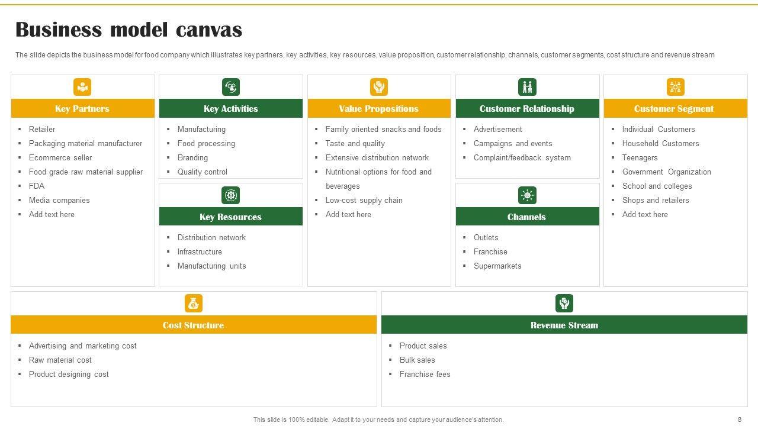Image resolution: width=758 pixels, height=426 pixels.
Task: Select the Key Resources gear icon
Action: [231, 195]
